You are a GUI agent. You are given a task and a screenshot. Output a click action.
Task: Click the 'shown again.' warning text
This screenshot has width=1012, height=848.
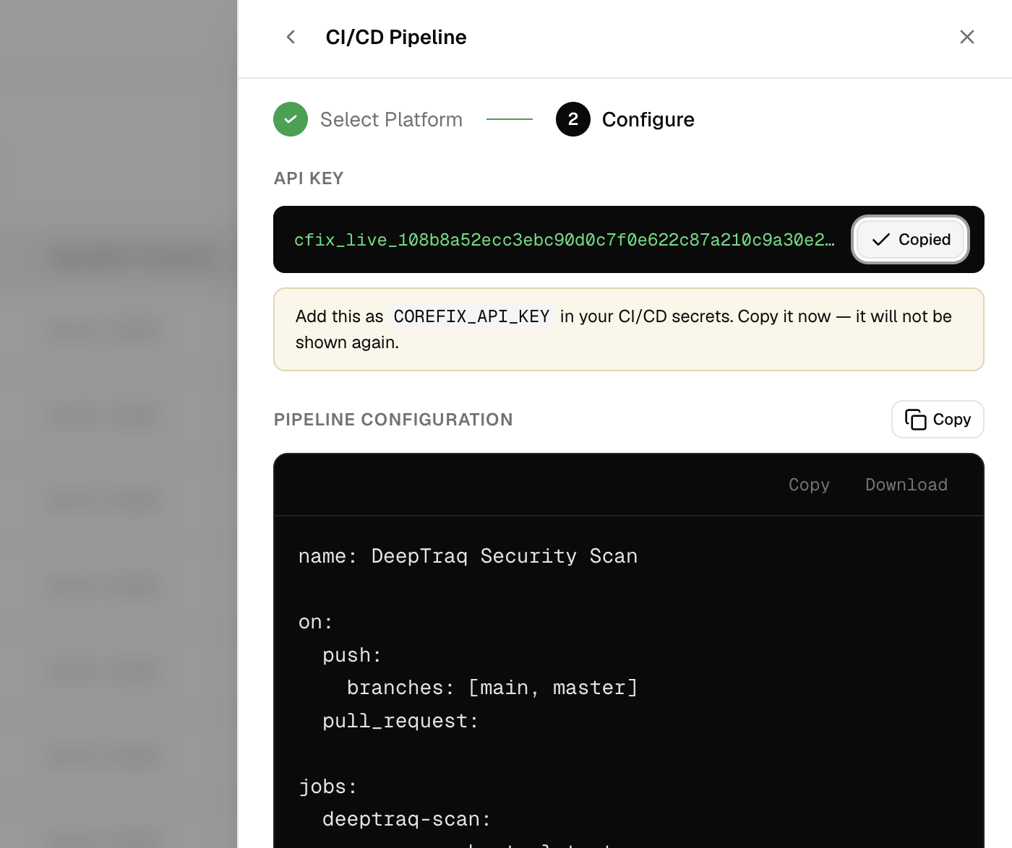point(347,342)
